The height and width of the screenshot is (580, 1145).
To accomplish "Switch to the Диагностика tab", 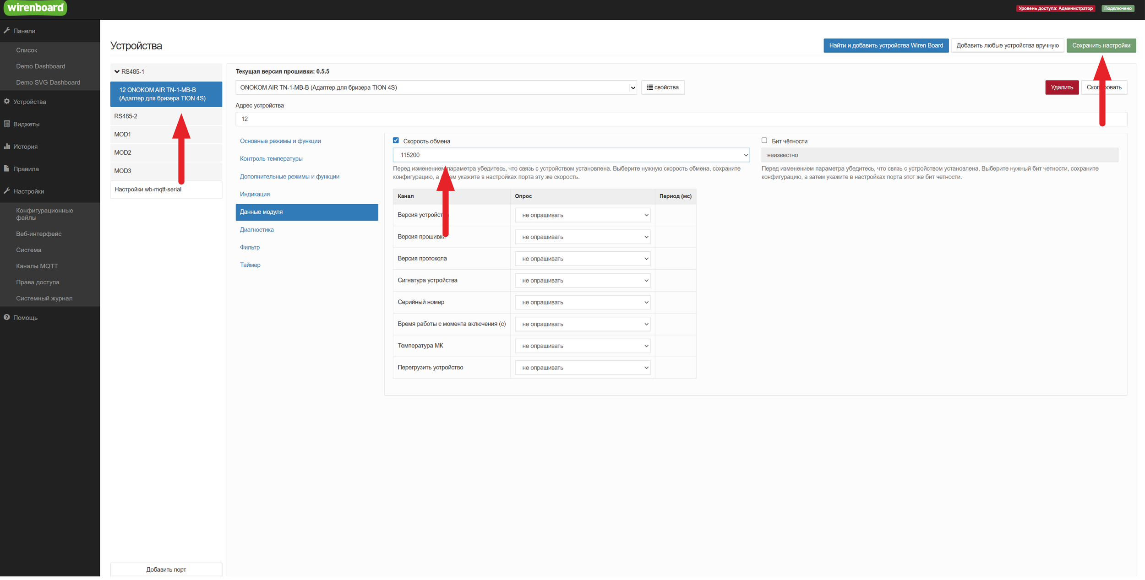I will [257, 229].
